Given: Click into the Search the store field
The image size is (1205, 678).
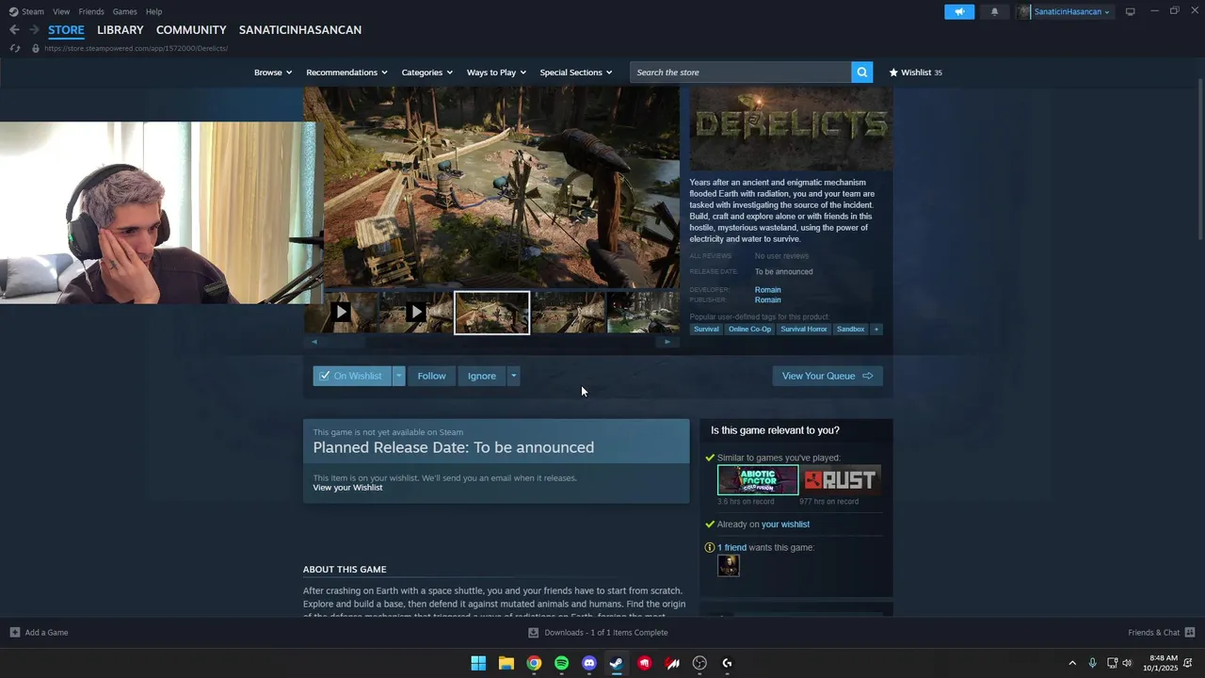Looking at the screenshot, I should 741,73.
